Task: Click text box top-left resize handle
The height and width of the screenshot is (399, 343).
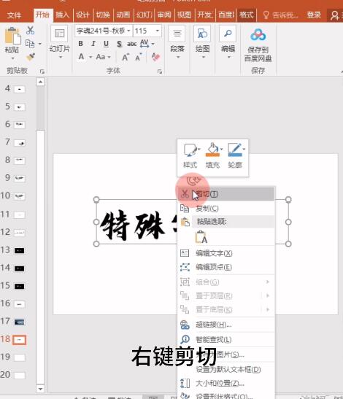Action: [x=96, y=200]
